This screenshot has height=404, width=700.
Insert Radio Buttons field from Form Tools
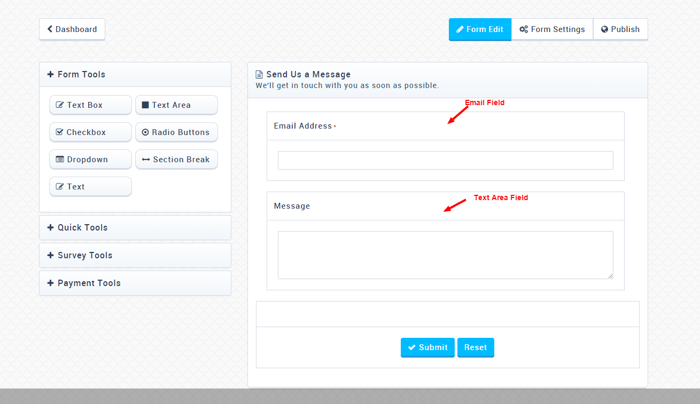pyautogui.click(x=176, y=132)
